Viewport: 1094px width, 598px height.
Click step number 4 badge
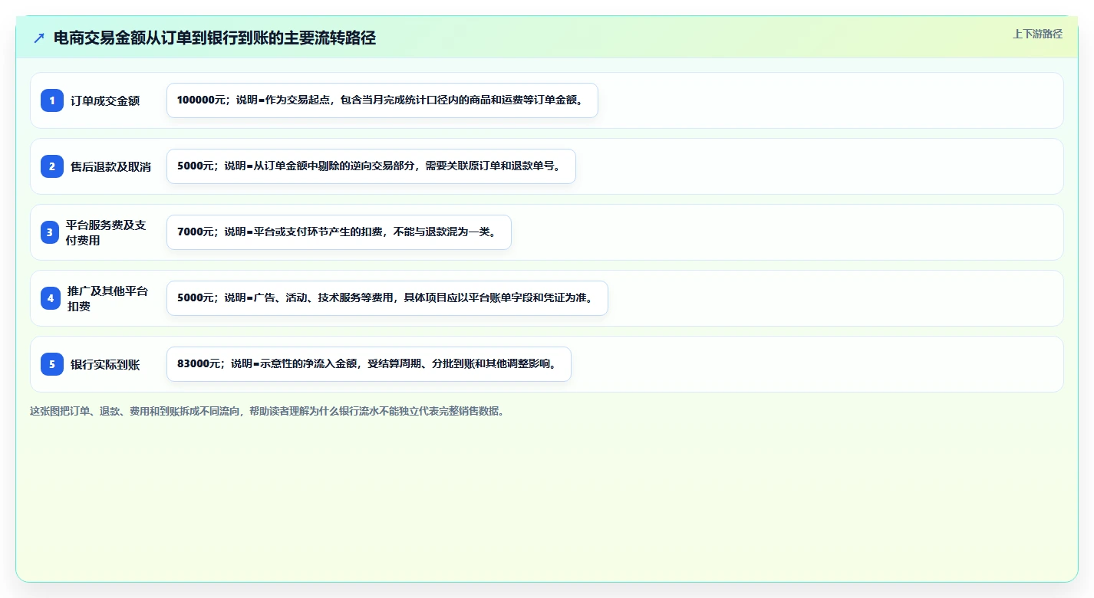[x=51, y=298]
